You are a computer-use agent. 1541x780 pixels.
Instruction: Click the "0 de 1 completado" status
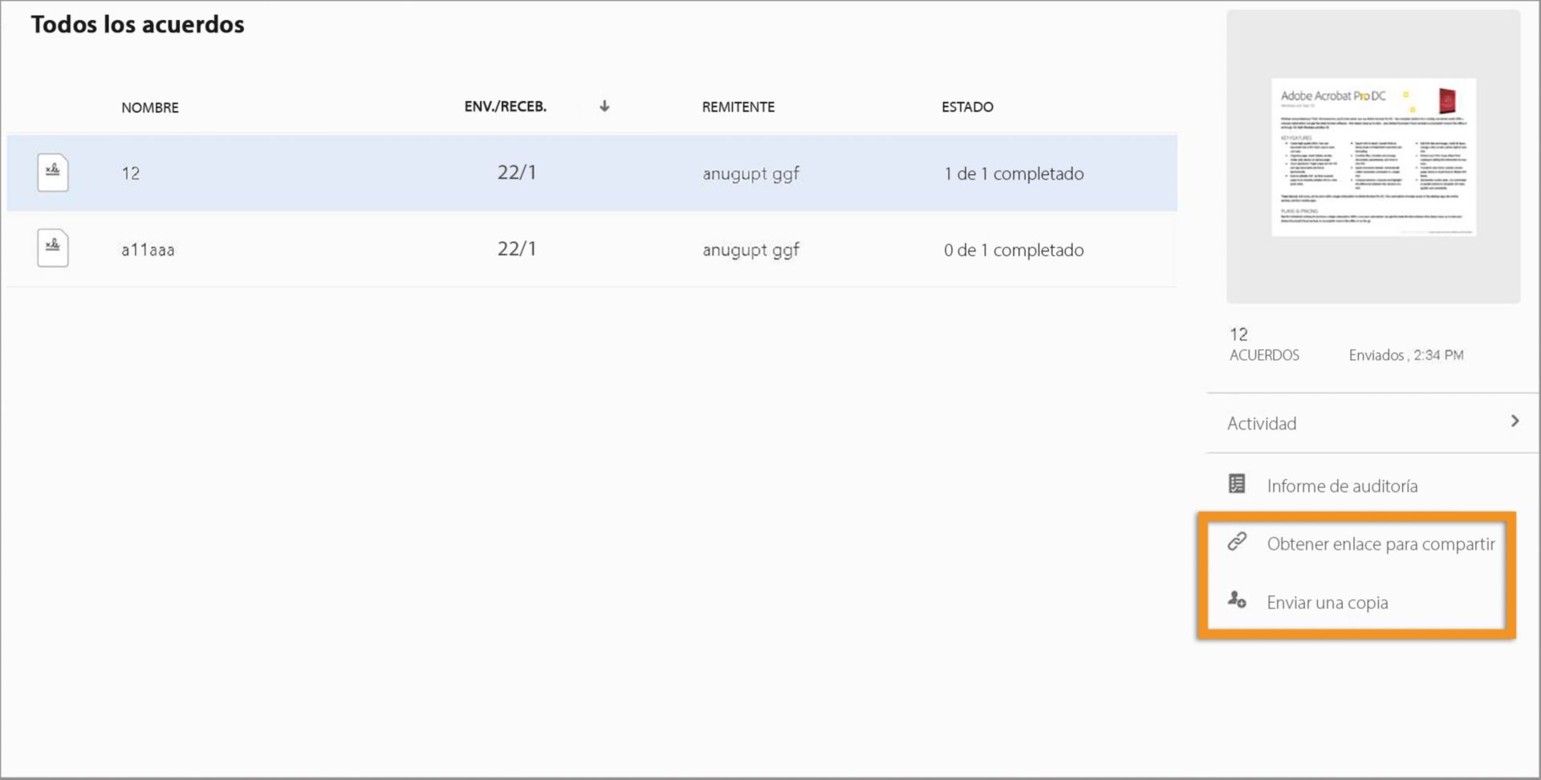coord(1014,250)
